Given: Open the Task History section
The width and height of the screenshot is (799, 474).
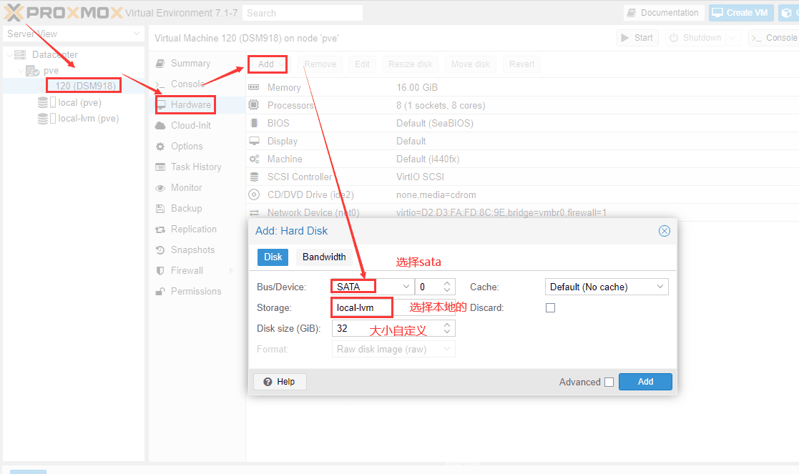Looking at the screenshot, I should (x=196, y=167).
